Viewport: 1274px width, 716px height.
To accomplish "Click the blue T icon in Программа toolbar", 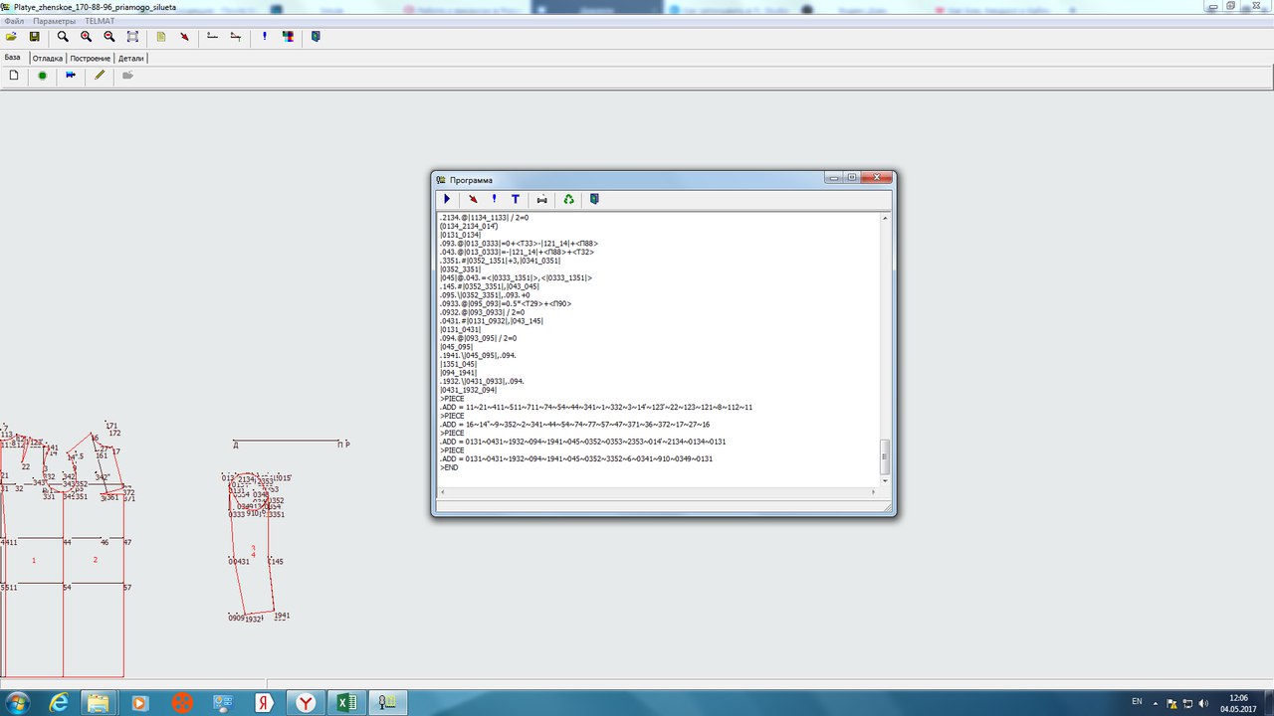I will tap(516, 199).
